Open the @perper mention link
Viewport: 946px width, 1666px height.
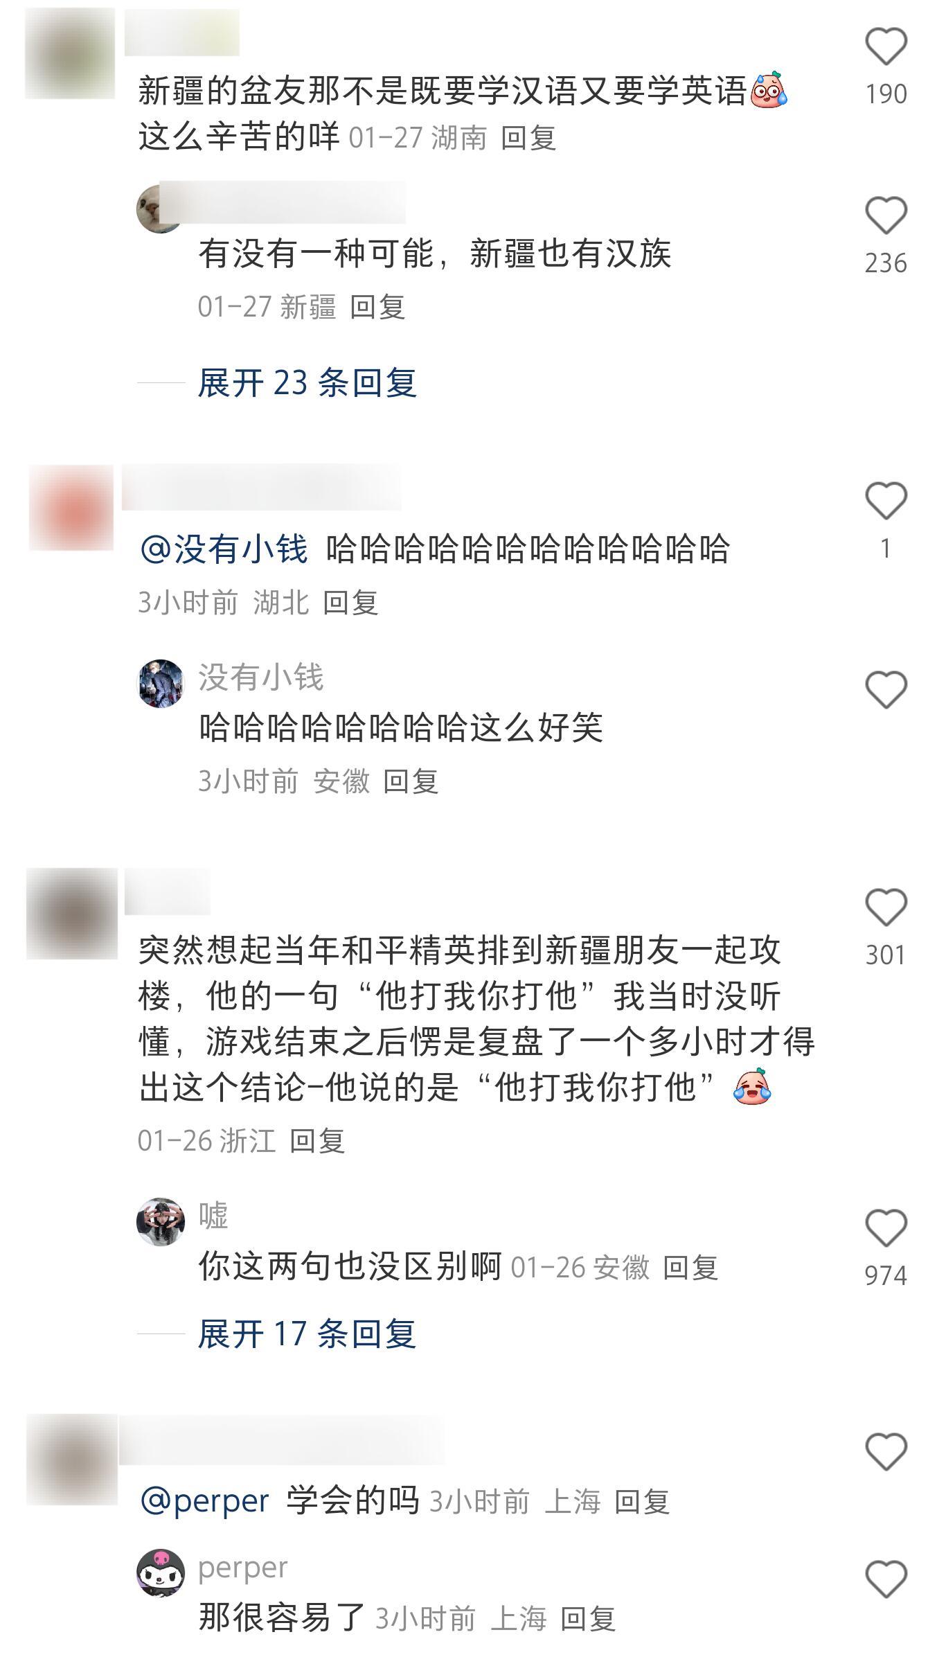204,1501
